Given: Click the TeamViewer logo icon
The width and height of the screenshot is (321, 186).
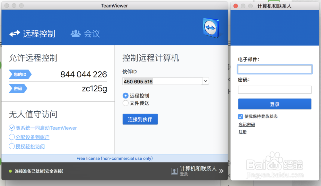Looking at the screenshot, I should (x=211, y=28).
